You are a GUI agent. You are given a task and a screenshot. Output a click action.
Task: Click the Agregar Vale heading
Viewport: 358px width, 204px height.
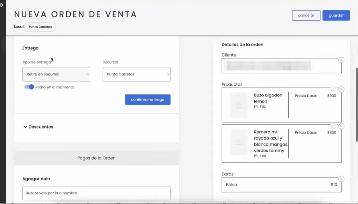[x=36, y=179]
